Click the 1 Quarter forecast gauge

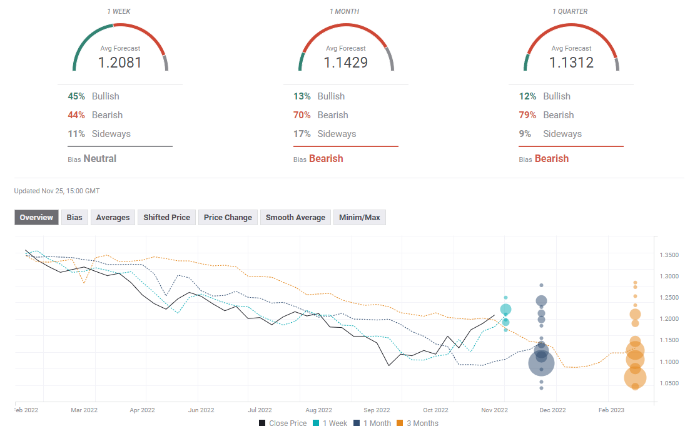571,49
